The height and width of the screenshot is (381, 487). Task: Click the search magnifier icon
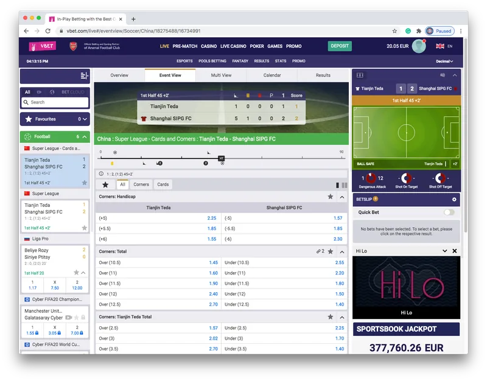pyautogui.click(x=26, y=102)
